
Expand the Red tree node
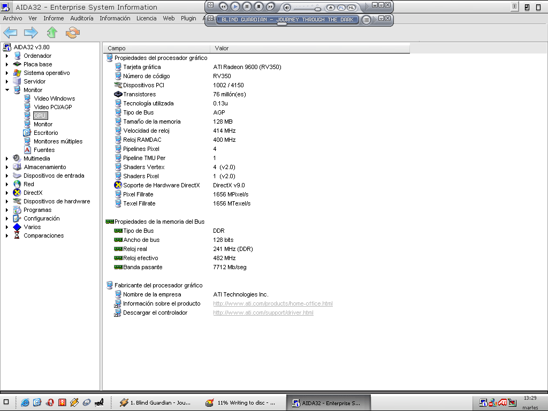[x=6, y=184]
